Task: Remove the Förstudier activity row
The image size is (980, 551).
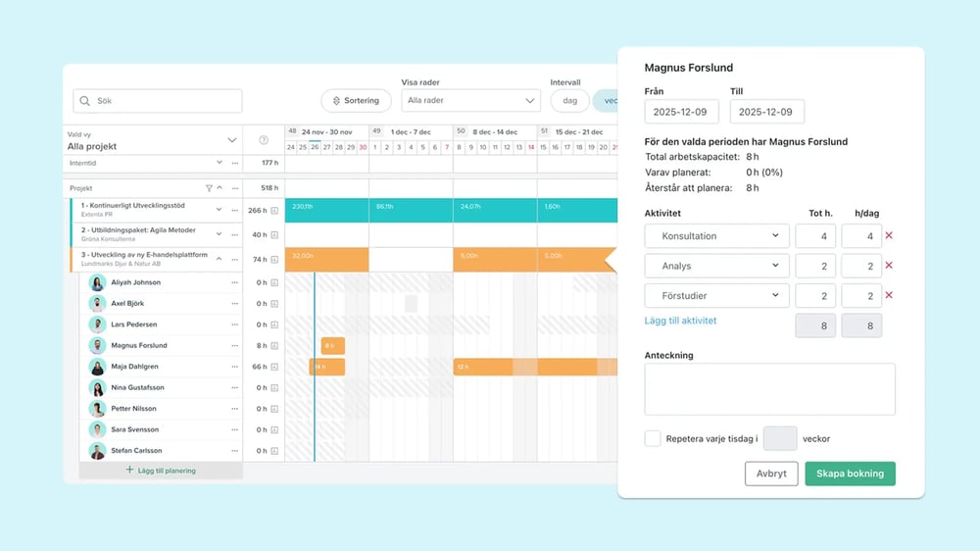Action: [x=889, y=295]
